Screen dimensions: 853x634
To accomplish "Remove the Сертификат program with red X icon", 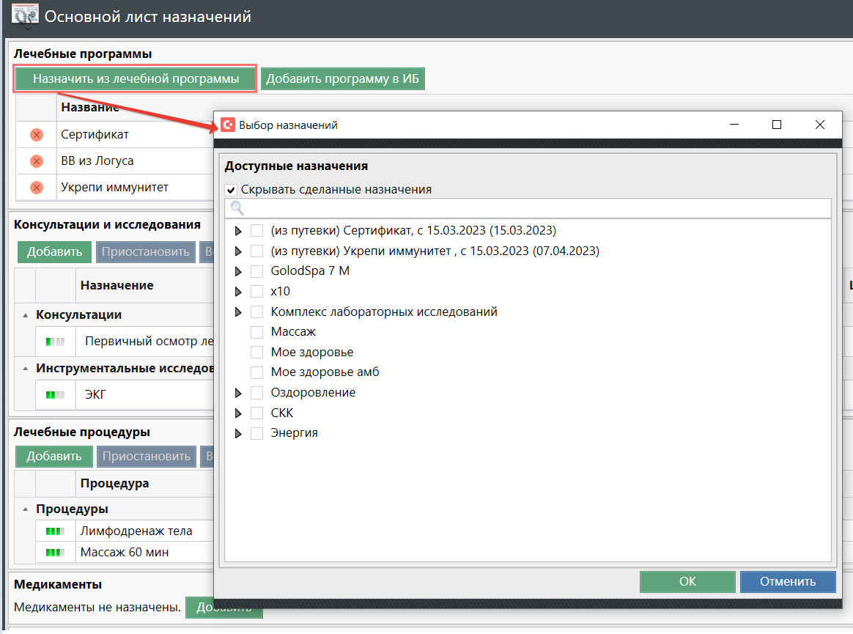I will [x=37, y=135].
